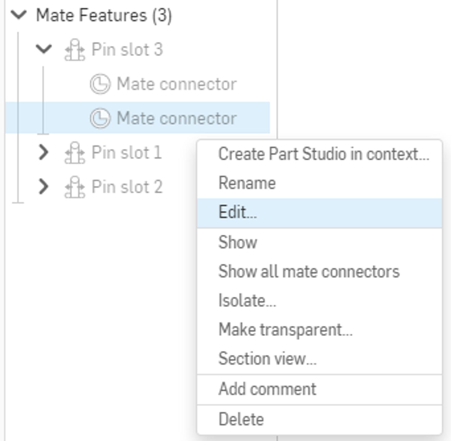Screen dimensions: 451x441
Task: Click Isolate in the context menu
Action: pyautogui.click(x=247, y=301)
